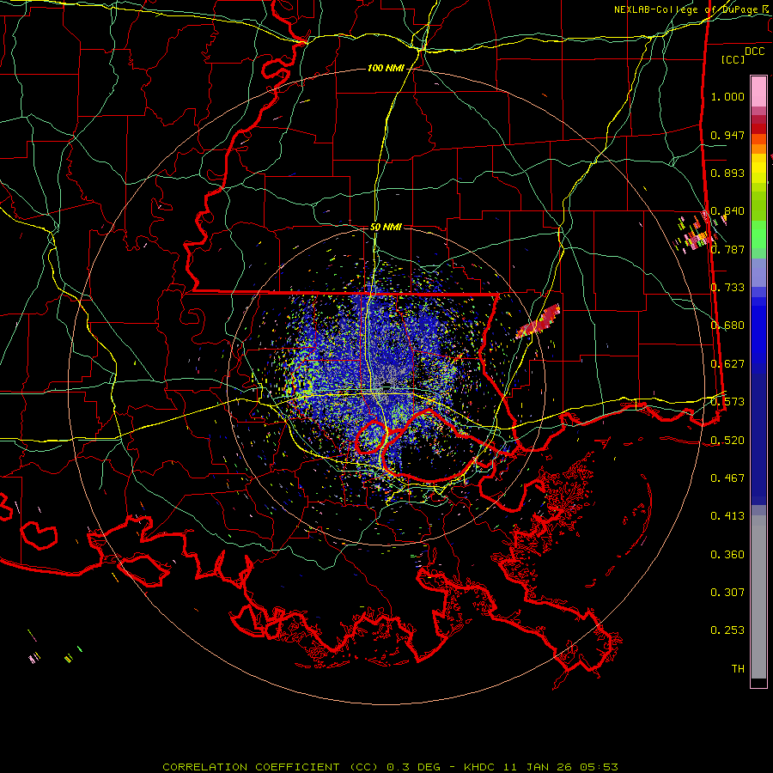Click the pink segment of the color bar
773x773 pixels.
pyautogui.click(x=758, y=92)
